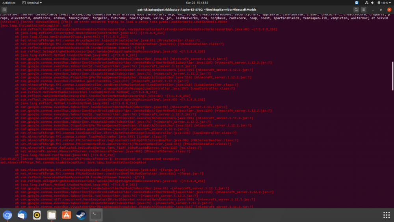Launch Ubuntu Software from the dock
This screenshot has width=394, height=222.
[x=67, y=215]
